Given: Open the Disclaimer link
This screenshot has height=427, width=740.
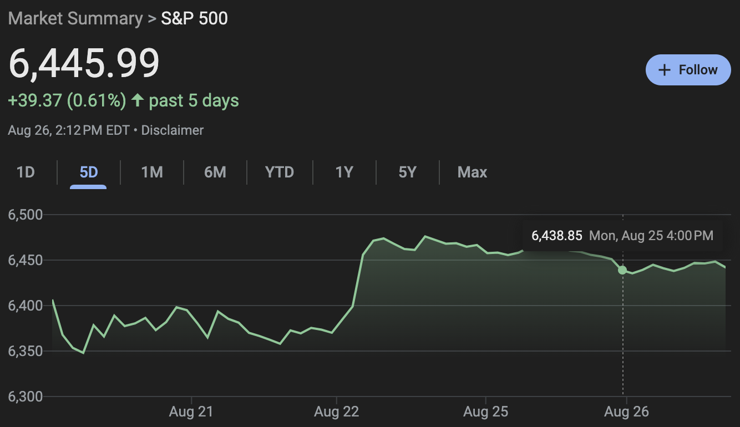Looking at the screenshot, I should point(173,131).
